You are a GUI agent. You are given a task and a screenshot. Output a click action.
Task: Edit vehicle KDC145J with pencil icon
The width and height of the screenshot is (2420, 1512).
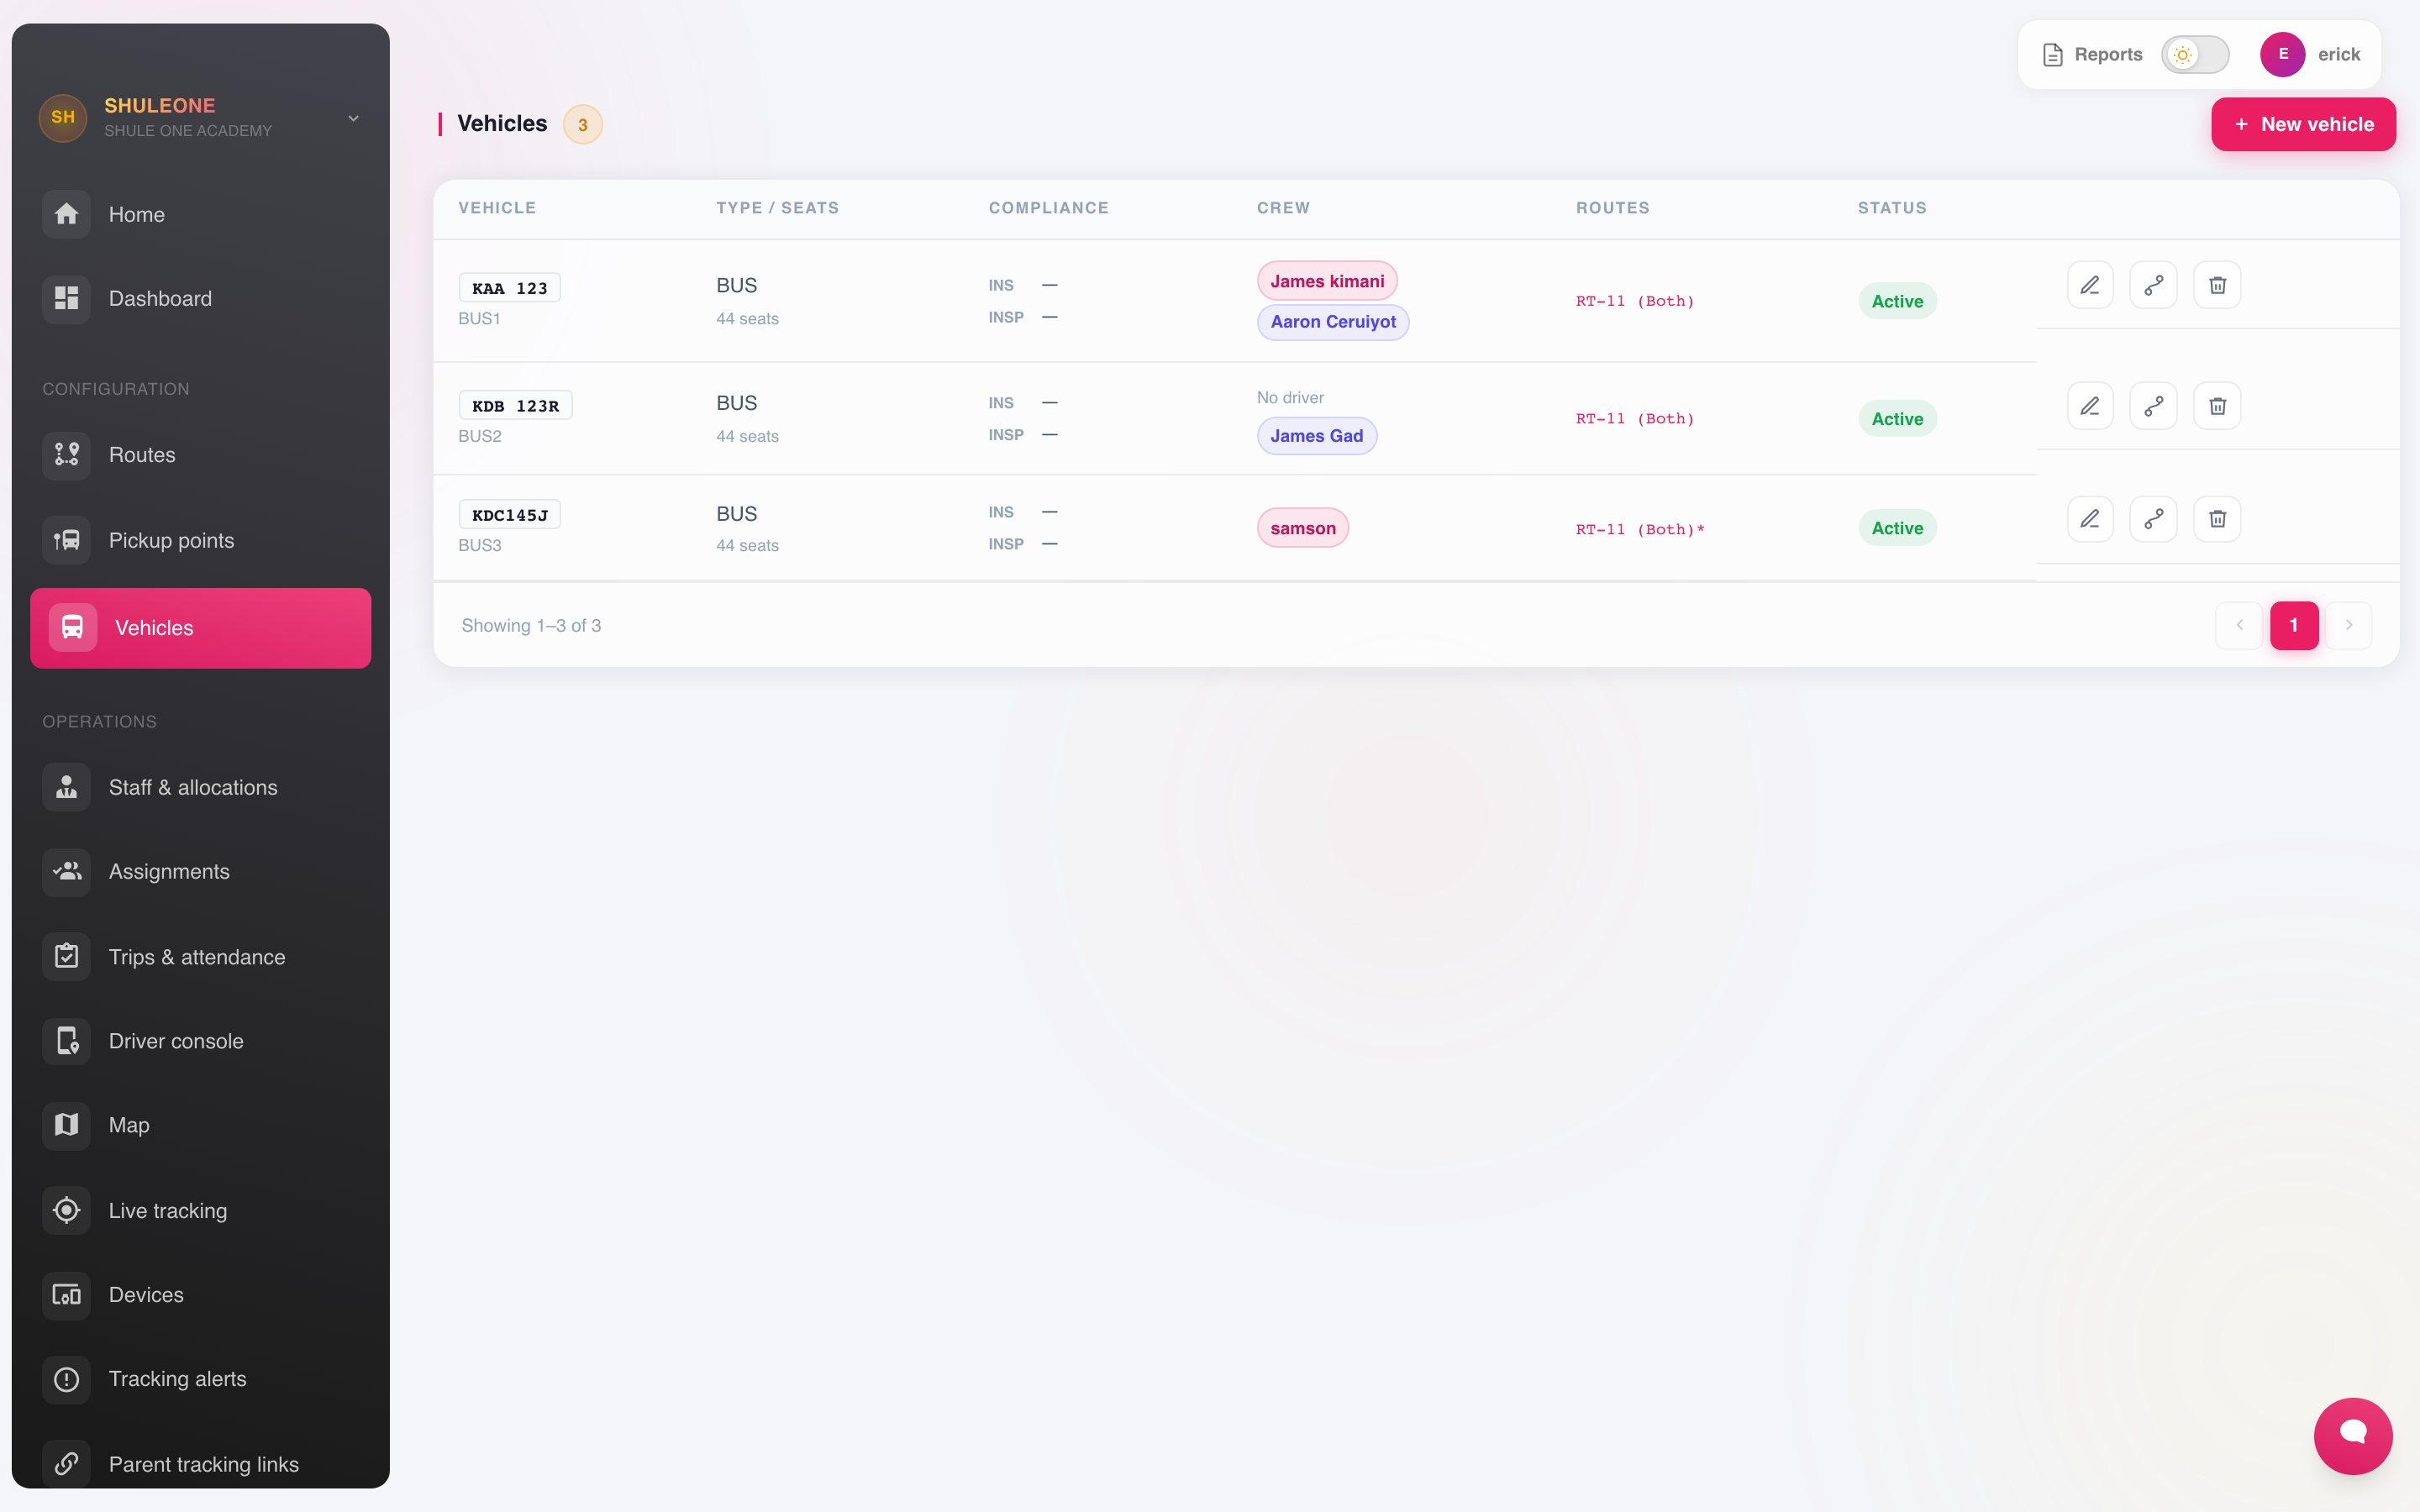[2090, 519]
